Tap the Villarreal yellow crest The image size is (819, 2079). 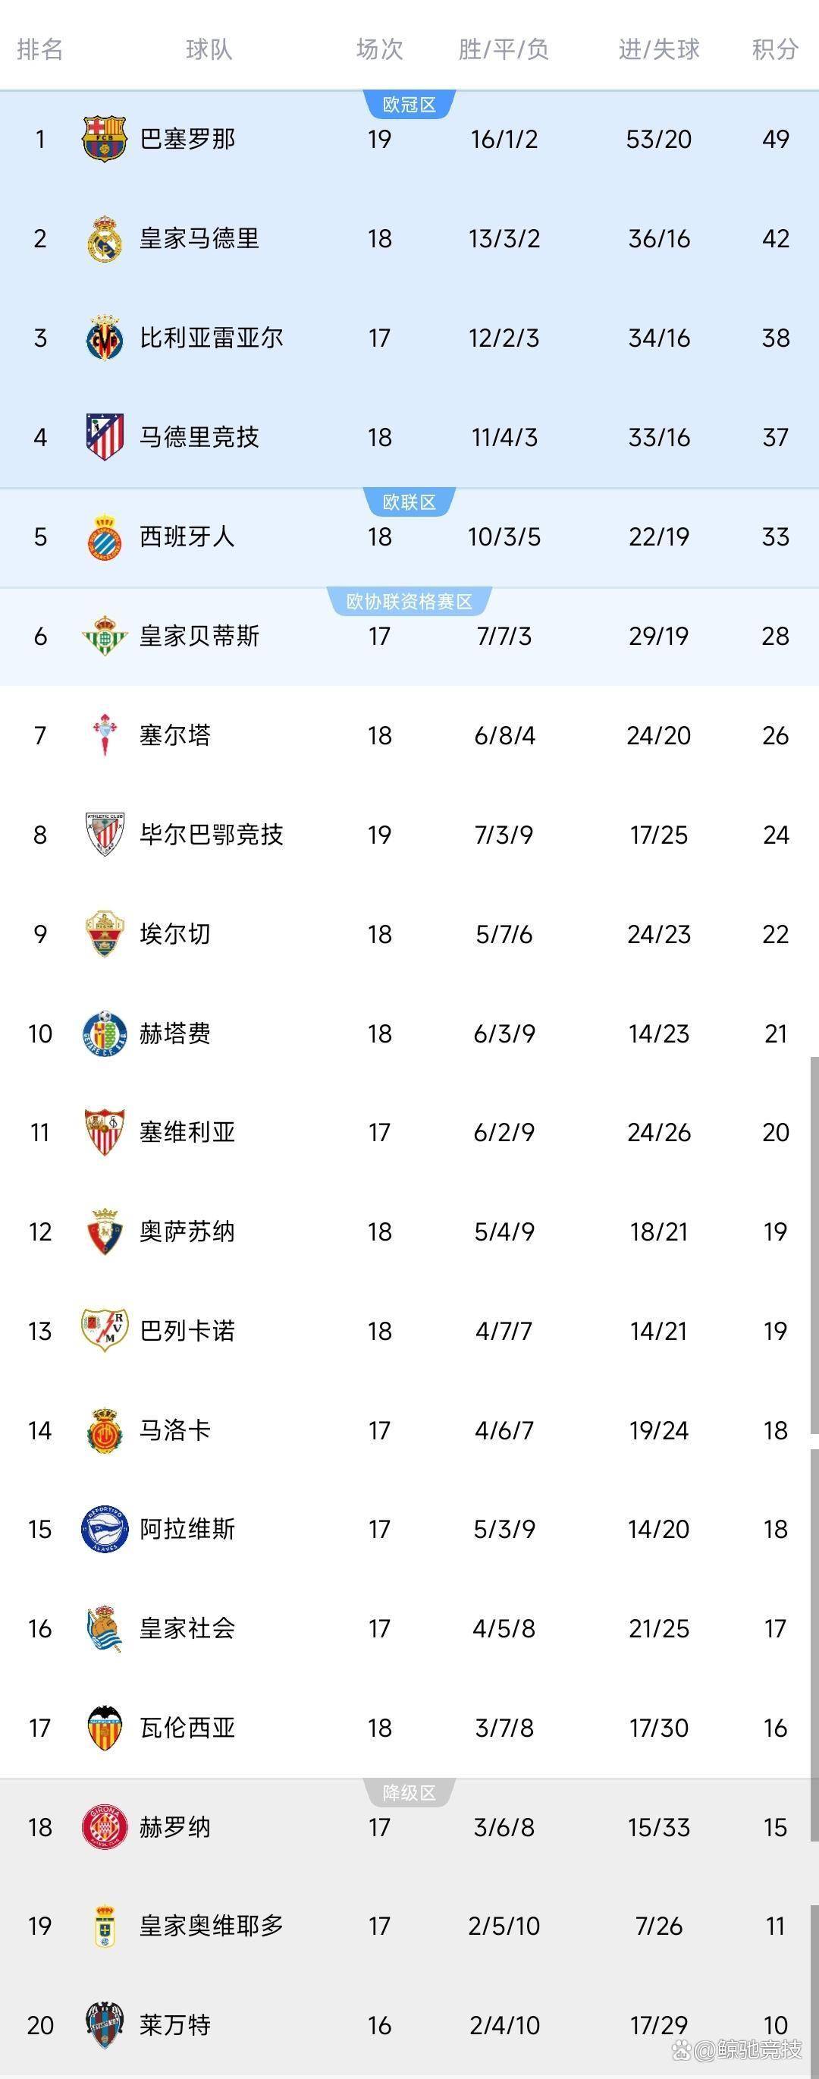(104, 338)
